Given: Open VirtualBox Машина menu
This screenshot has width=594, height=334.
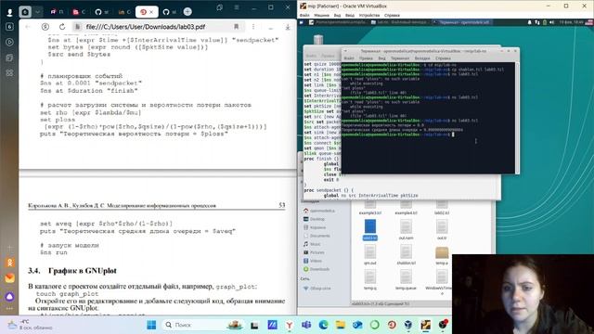Looking at the screenshot, I should coord(321,16).
